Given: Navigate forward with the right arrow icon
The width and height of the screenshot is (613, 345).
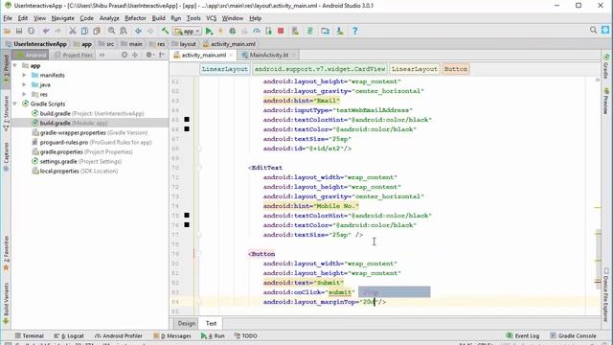Looking at the screenshot, I should point(150,31).
